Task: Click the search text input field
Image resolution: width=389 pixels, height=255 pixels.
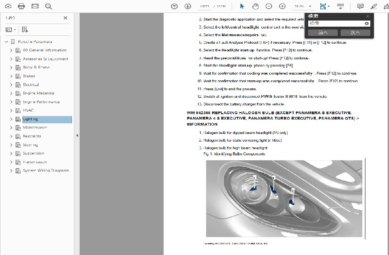Action: coord(335,24)
